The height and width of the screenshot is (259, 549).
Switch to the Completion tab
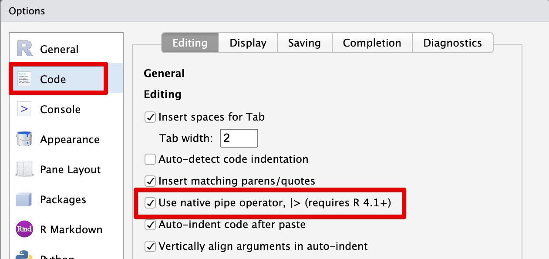[372, 43]
